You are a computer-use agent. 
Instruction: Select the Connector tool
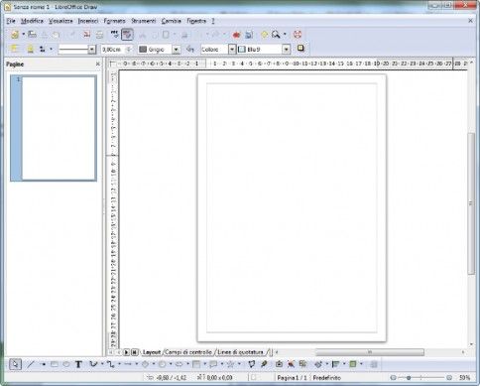click(111, 364)
